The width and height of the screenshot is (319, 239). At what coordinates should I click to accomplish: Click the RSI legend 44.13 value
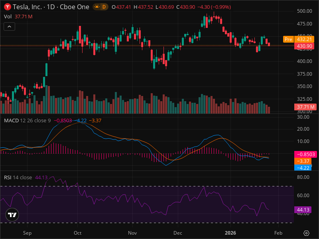pos(41,177)
